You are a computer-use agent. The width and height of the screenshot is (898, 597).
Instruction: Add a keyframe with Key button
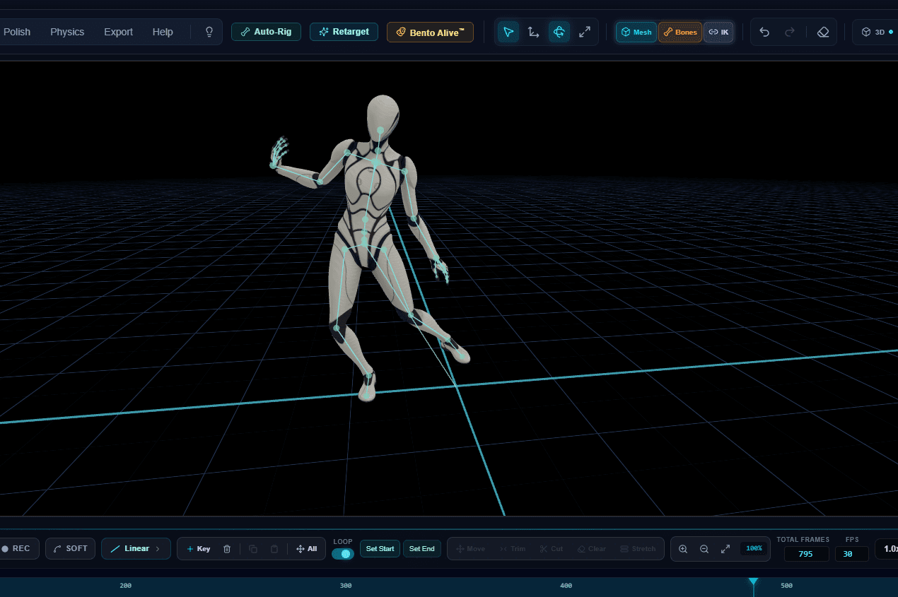[x=199, y=549]
